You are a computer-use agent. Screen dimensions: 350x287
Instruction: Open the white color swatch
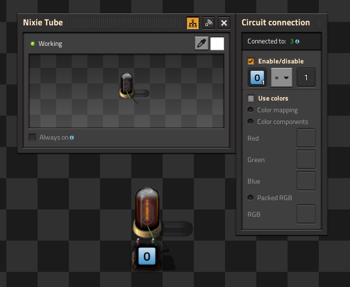[217, 43]
